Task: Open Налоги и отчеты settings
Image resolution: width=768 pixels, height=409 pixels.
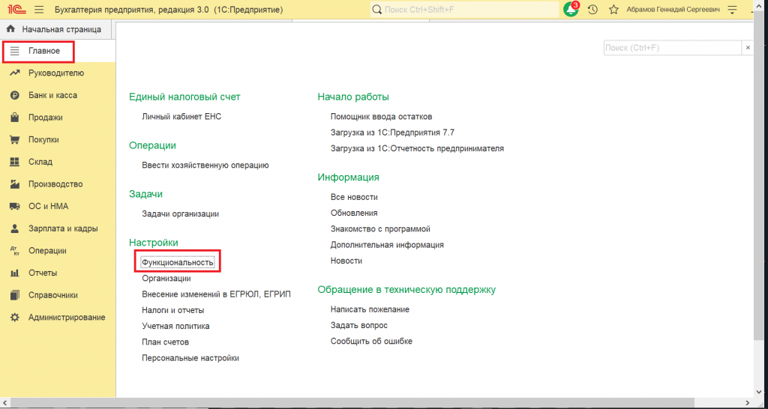Action: click(x=173, y=310)
